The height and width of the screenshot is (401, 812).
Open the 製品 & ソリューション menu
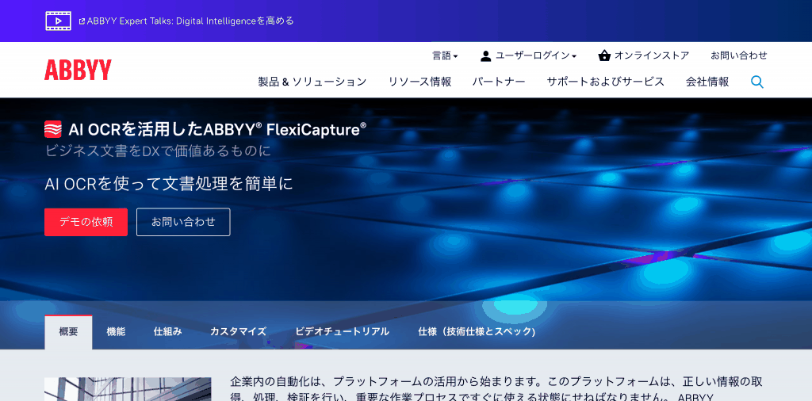pos(312,82)
